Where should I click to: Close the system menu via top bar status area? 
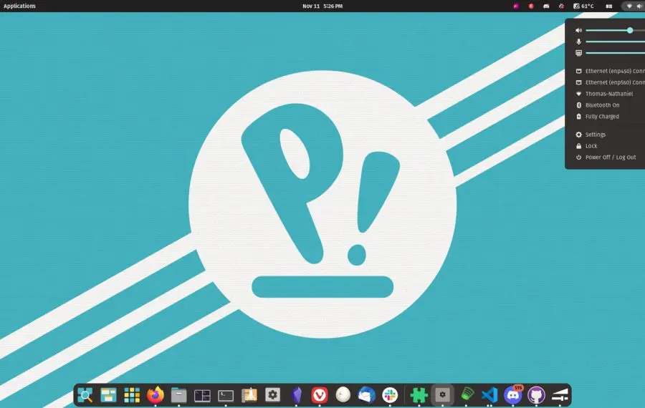coord(634,6)
